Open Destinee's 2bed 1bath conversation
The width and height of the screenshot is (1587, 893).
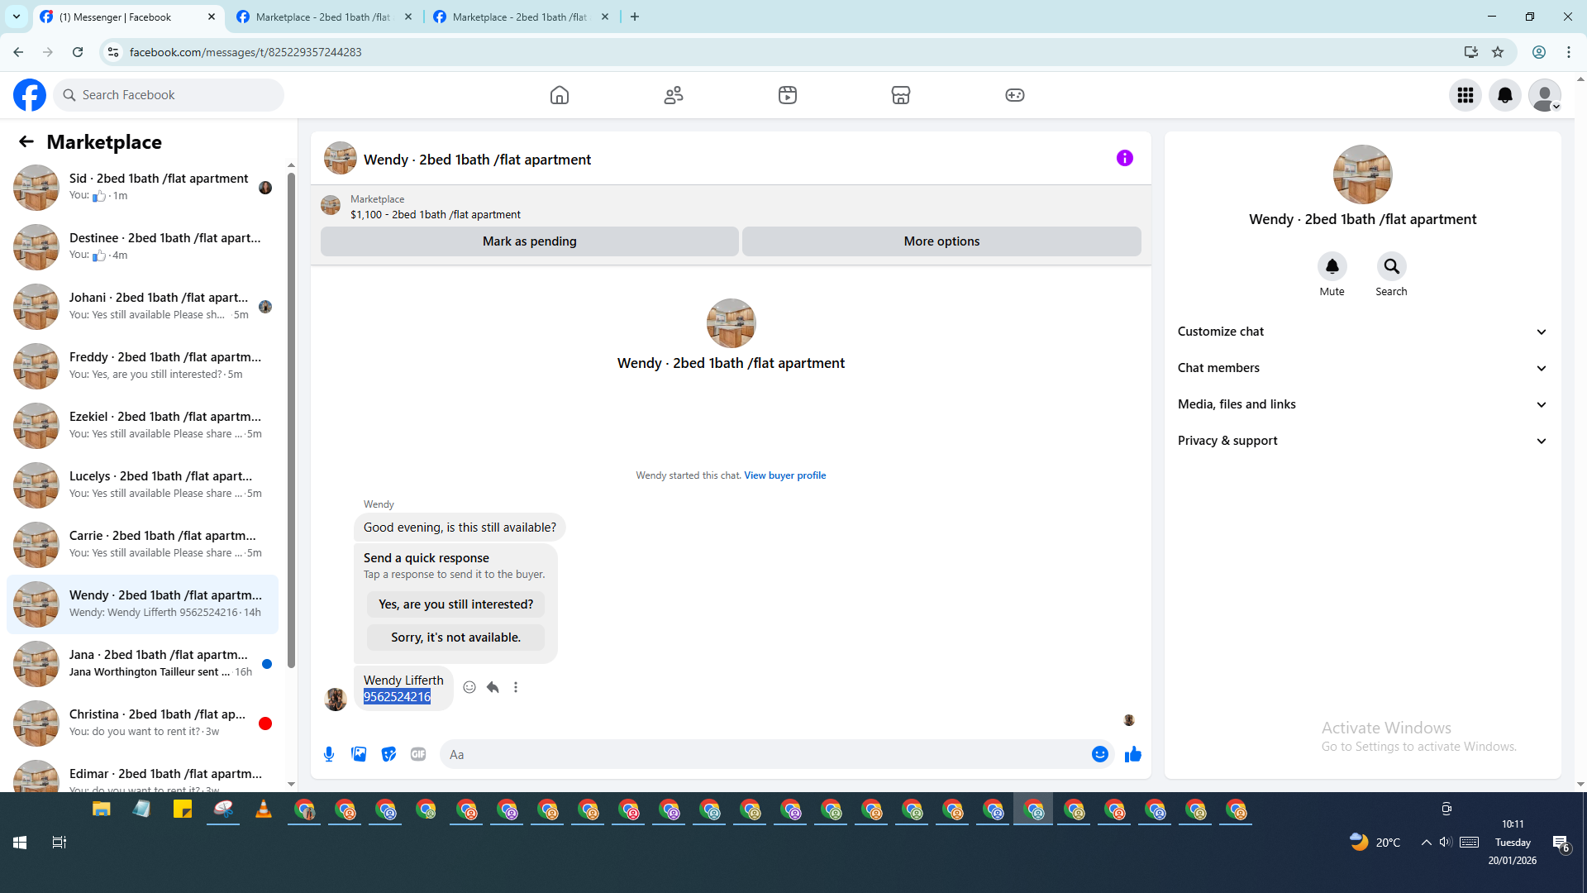[x=142, y=247]
